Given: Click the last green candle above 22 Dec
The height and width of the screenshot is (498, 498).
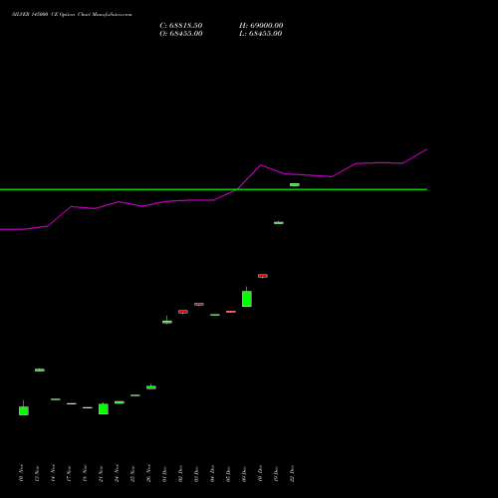Looking at the screenshot, I should (x=295, y=184).
